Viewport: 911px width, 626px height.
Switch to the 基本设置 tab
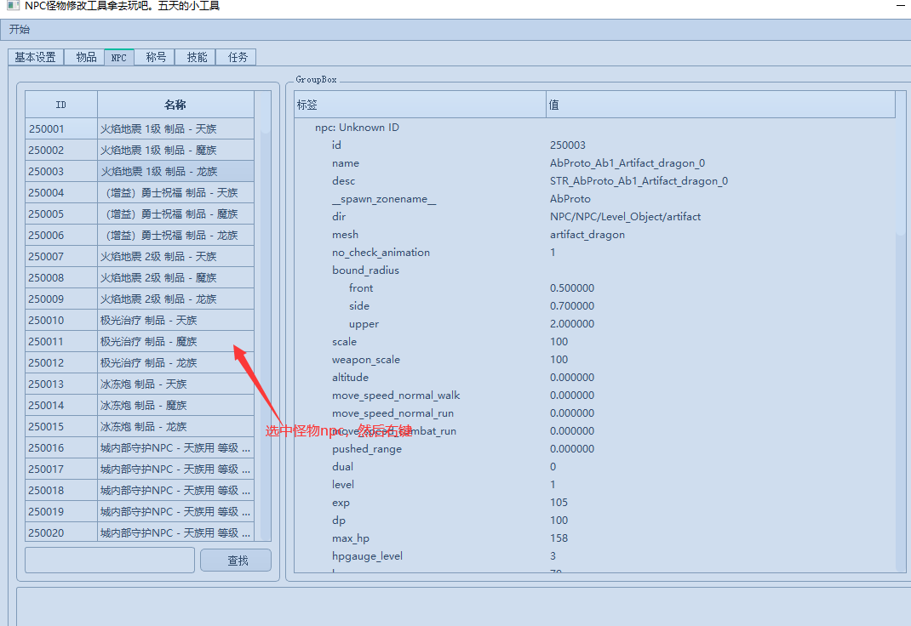tap(36, 58)
